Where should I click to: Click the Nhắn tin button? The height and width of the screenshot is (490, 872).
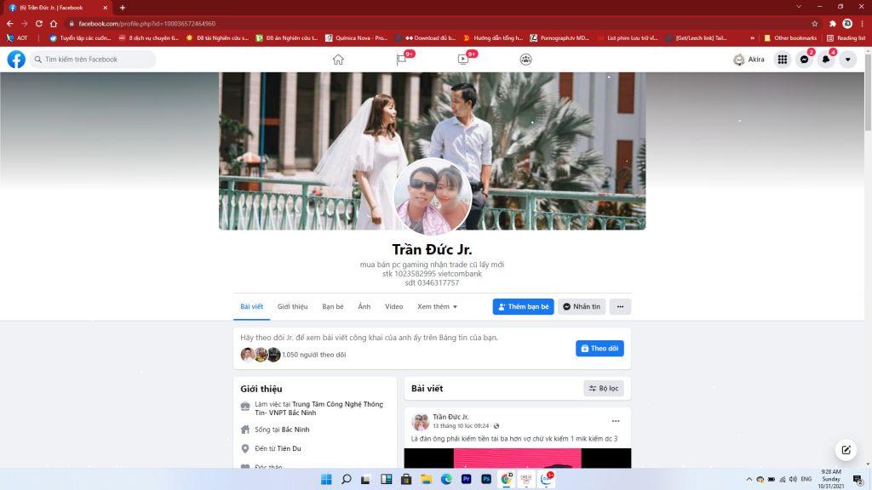click(x=582, y=306)
